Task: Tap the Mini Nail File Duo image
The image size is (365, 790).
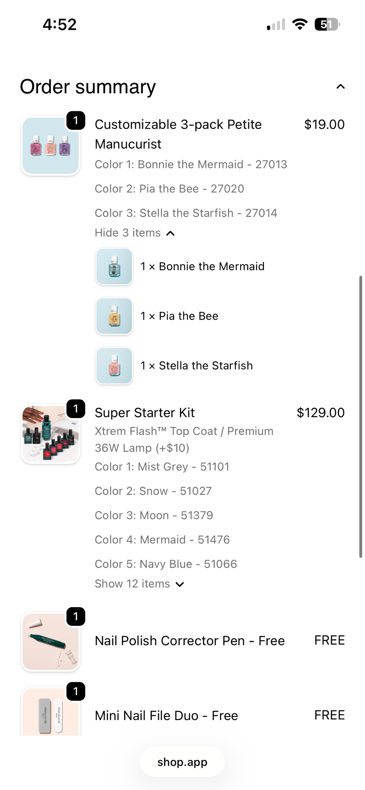Action: (51, 713)
